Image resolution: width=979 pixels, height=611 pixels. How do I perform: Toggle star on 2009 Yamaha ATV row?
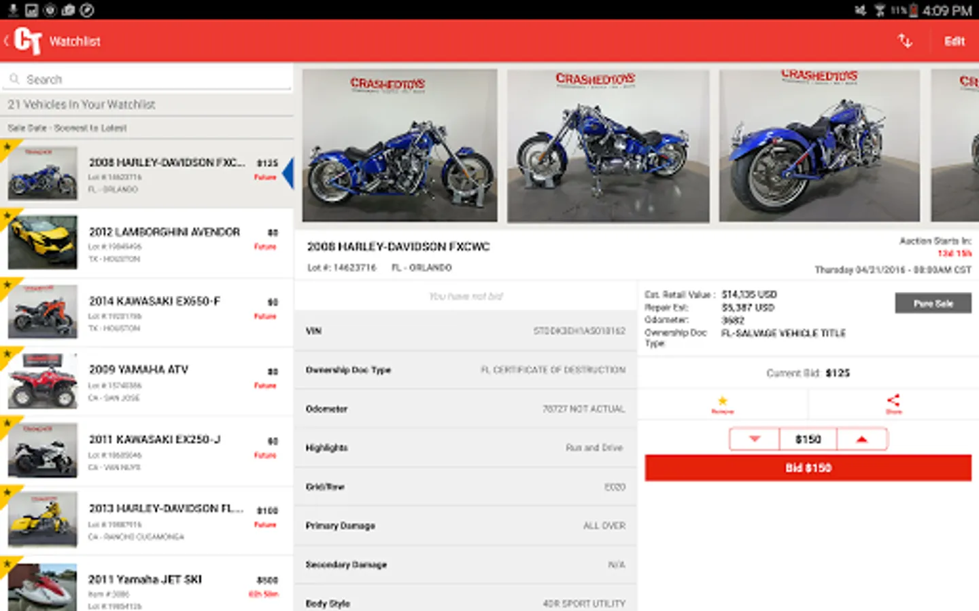(7, 355)
